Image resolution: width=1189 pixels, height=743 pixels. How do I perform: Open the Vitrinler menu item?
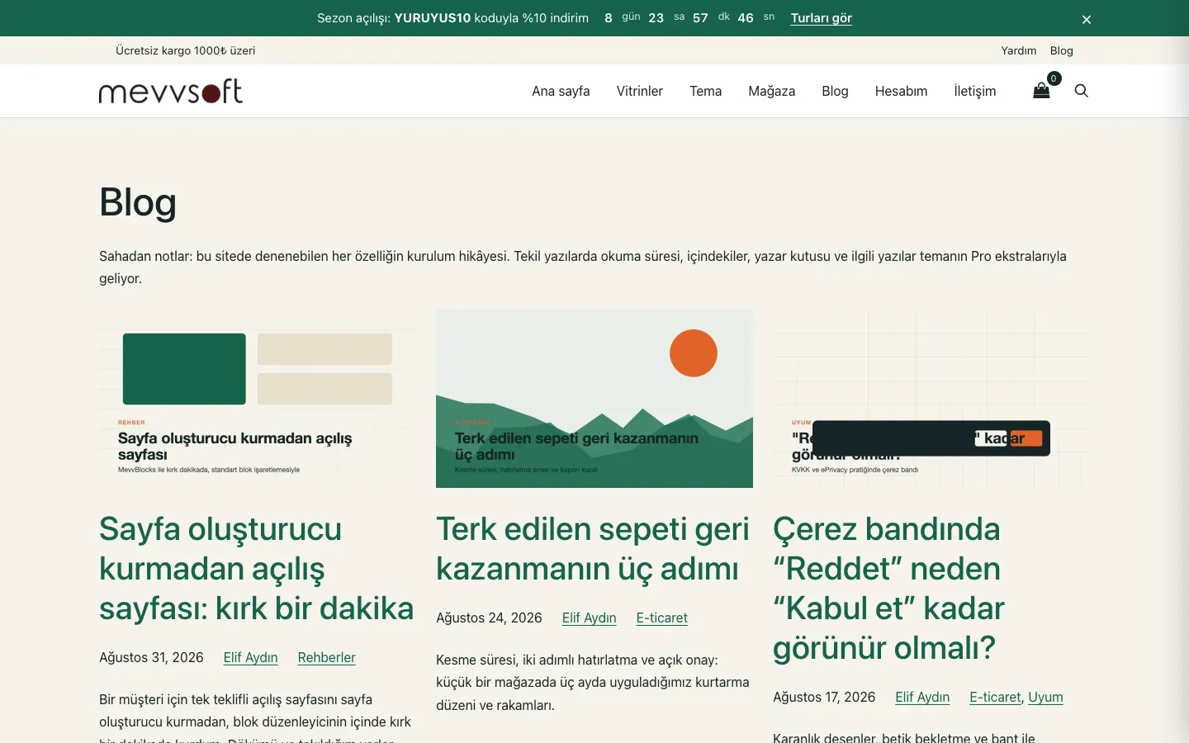[x=640, y=91]
